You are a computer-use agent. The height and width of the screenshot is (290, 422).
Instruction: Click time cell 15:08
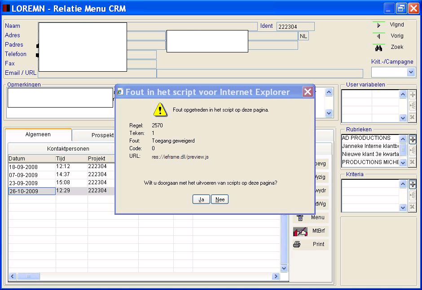[x=71, y=183]
